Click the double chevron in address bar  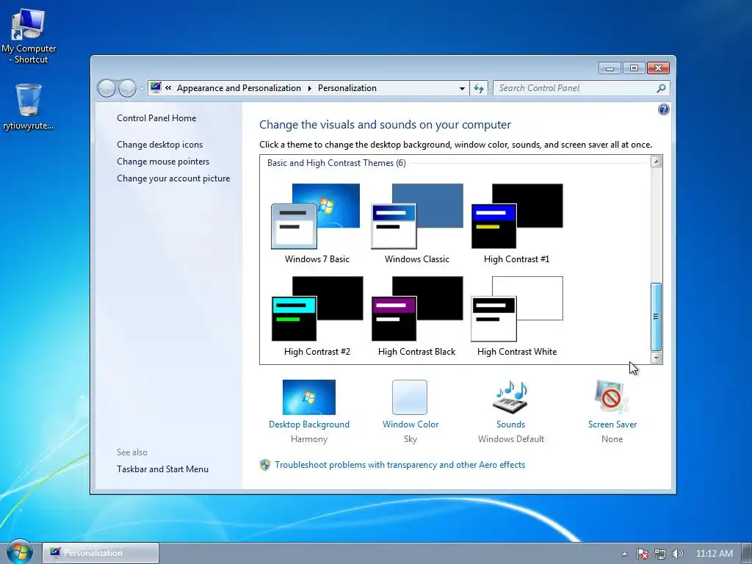click(168, 88)
